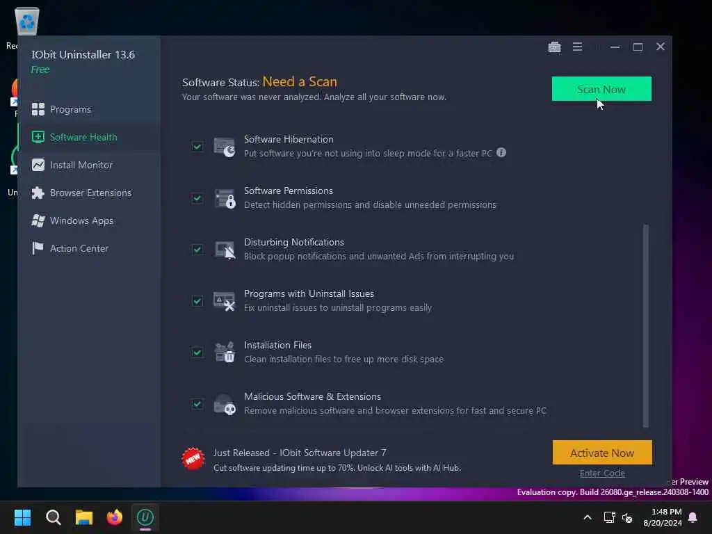
Task: Click 'Need a Scan' status text
Action: (300, 82)
